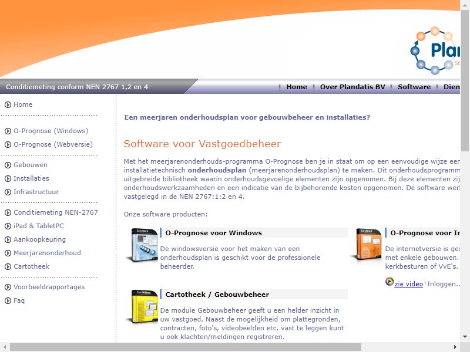
Task: Click the arrow icon beside Home in sidebar
Action: [x=8, y=105]
